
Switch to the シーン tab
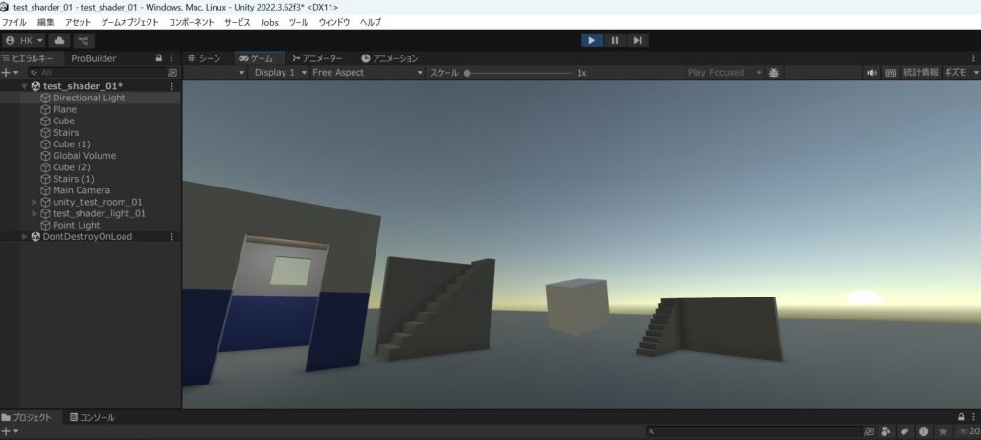tap(204, 58)
